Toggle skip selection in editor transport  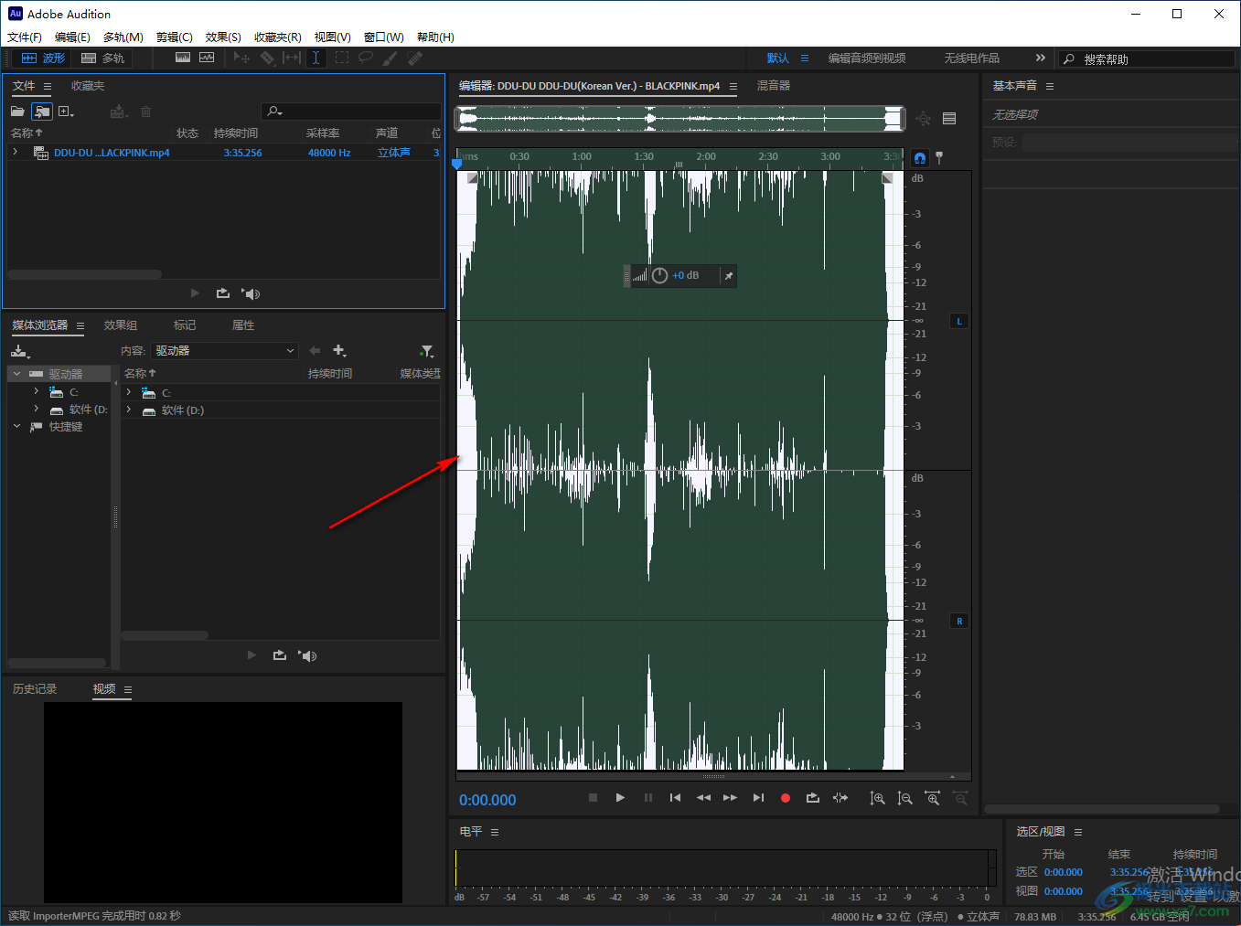pyautogui.click(x=840, y=798)
